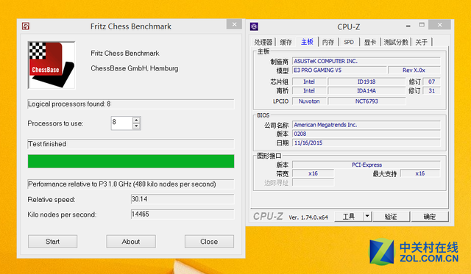Click the CPU-Z title bar app icon

[254, 26]
